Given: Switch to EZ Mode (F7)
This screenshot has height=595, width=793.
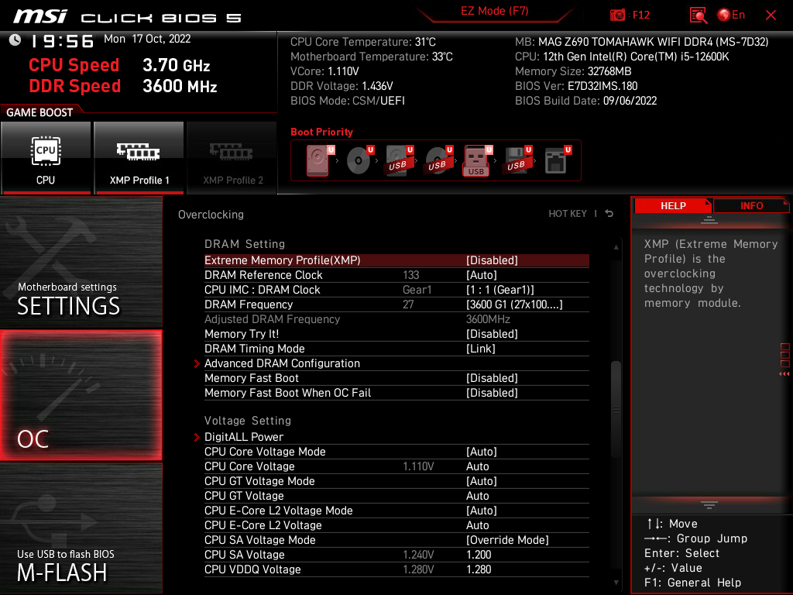Looking at the screenshot, I should click(494, 11).
